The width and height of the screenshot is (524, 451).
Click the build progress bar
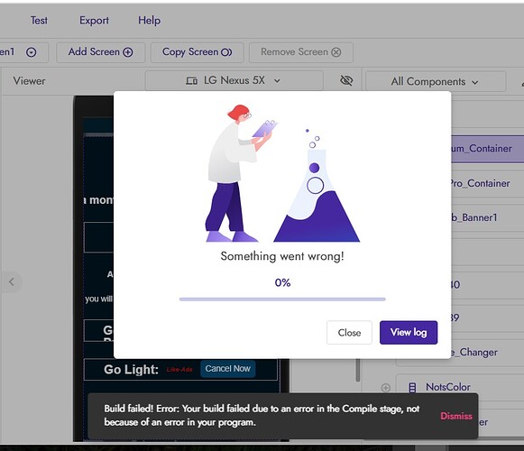[282, 299]
